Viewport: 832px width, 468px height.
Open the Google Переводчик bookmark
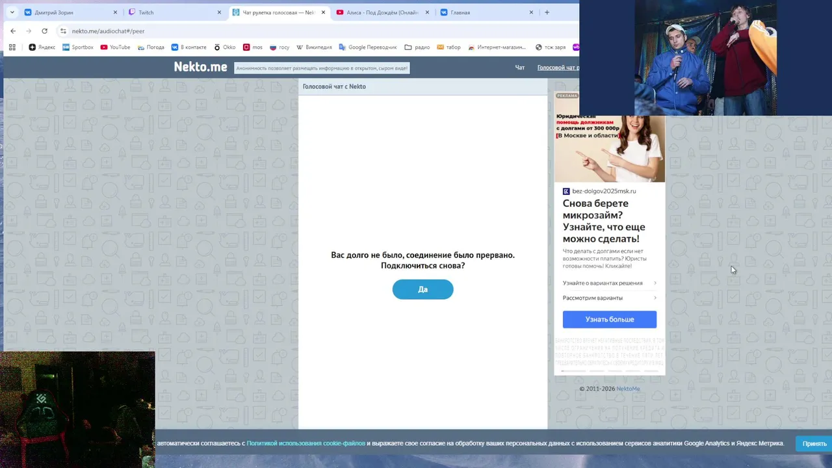(367, 47)
